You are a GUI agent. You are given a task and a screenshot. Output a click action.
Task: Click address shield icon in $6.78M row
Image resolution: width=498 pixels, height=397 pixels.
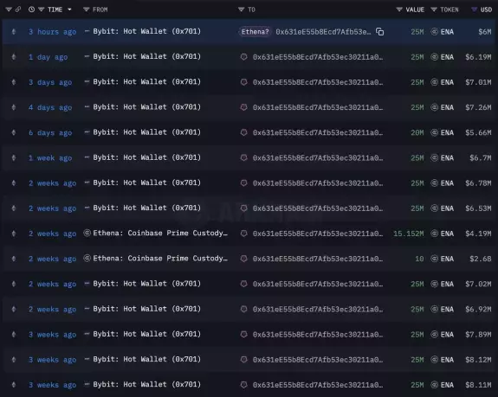(243, 183)
